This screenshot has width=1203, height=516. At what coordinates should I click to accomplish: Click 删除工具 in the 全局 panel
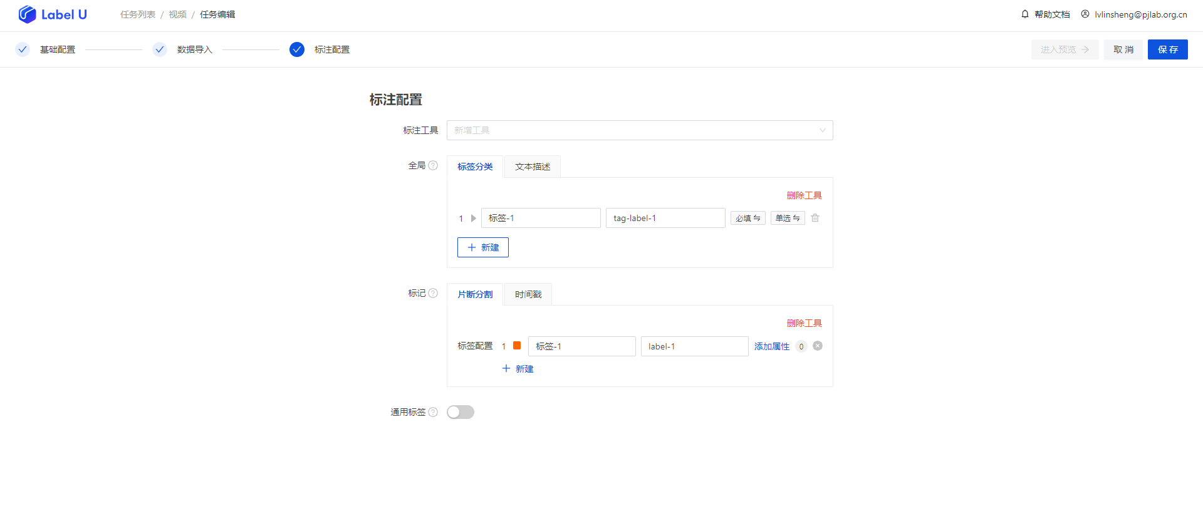[805, 195]
